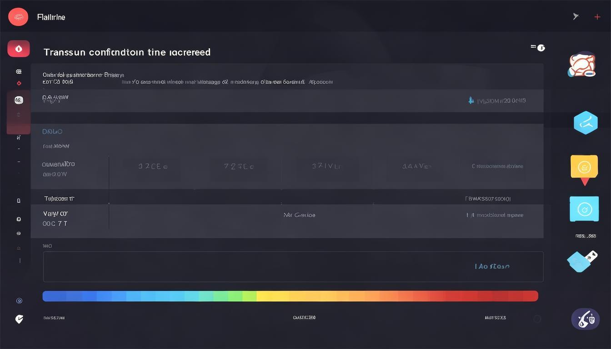Click the blue tag icon in right panel
This screenshot has width=611, height=349.
tap(581, 261)
